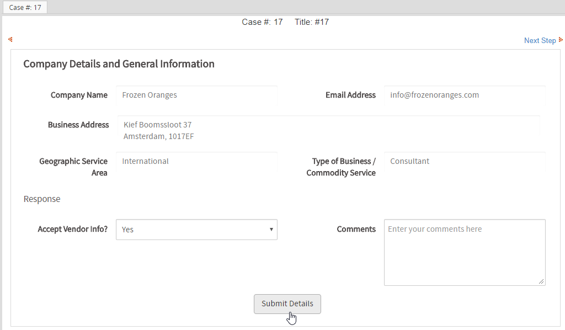
Task: Expand the Accept Vendor Info dropdown
Action: (196, 230)
